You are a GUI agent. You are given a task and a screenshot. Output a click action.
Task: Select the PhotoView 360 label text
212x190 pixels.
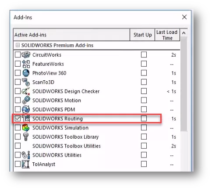49,73
